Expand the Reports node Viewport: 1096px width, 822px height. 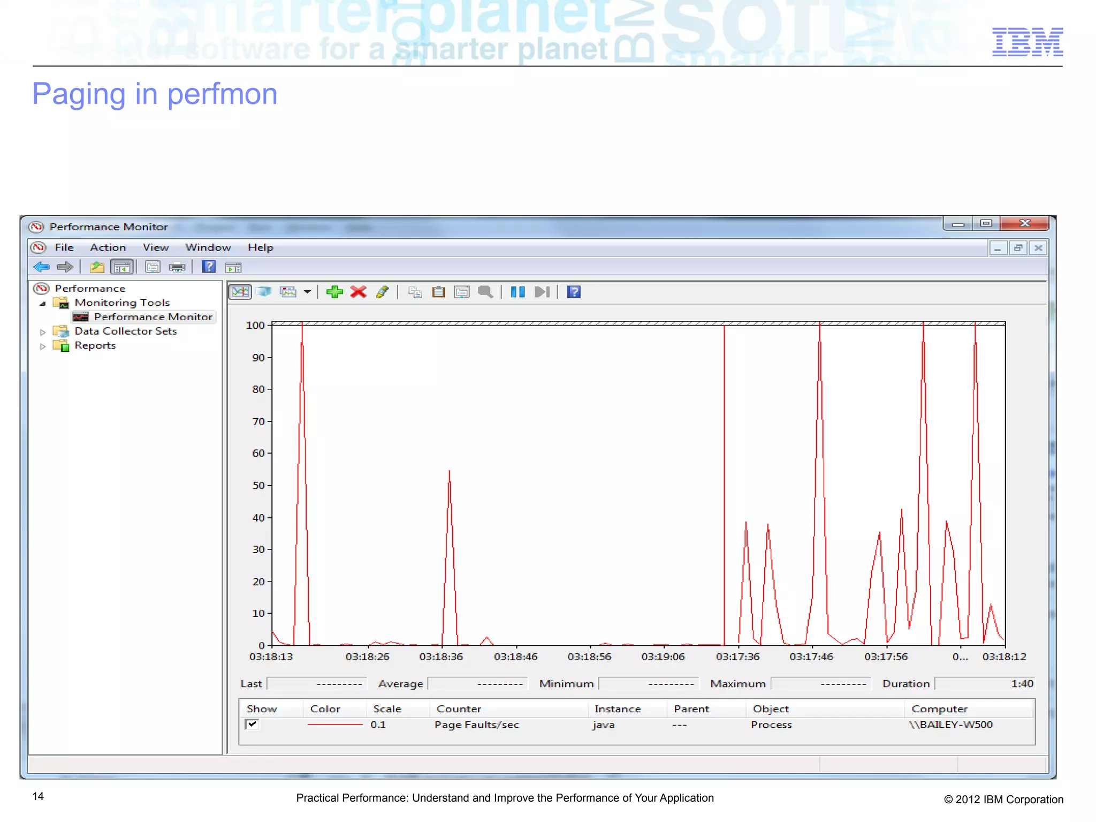pos(43,346)
